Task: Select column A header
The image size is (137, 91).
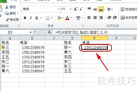Action: click(x=10, y=38)
